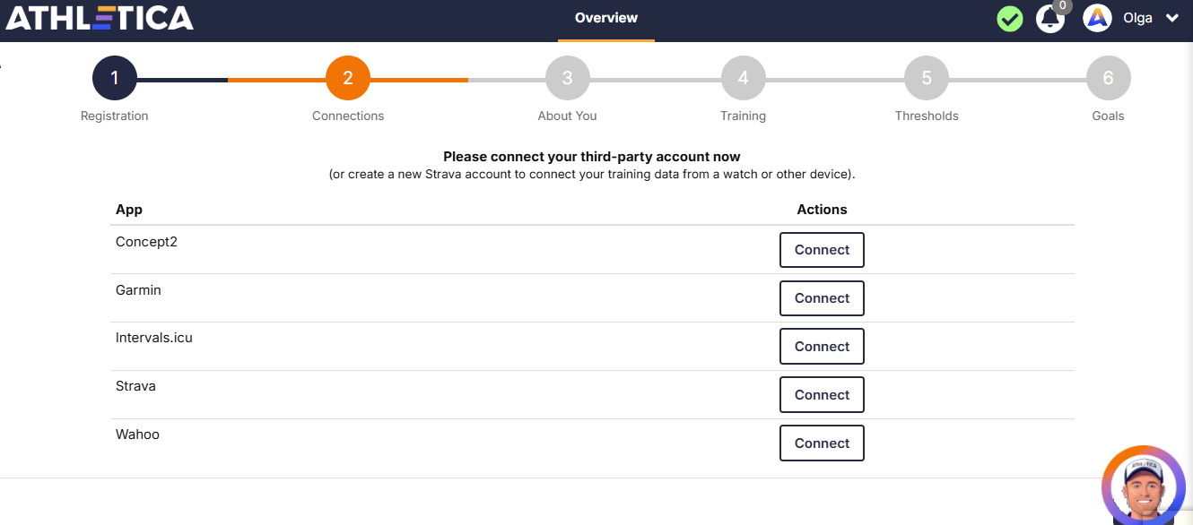Click the Athletica profile avatar icon
Viewport: 1193px width, 525px height.
point(1097,18)
